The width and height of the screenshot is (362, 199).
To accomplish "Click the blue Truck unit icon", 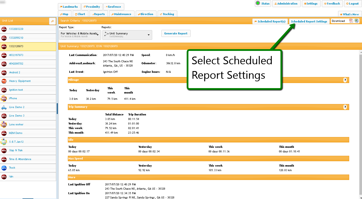I will coord(4,168).
